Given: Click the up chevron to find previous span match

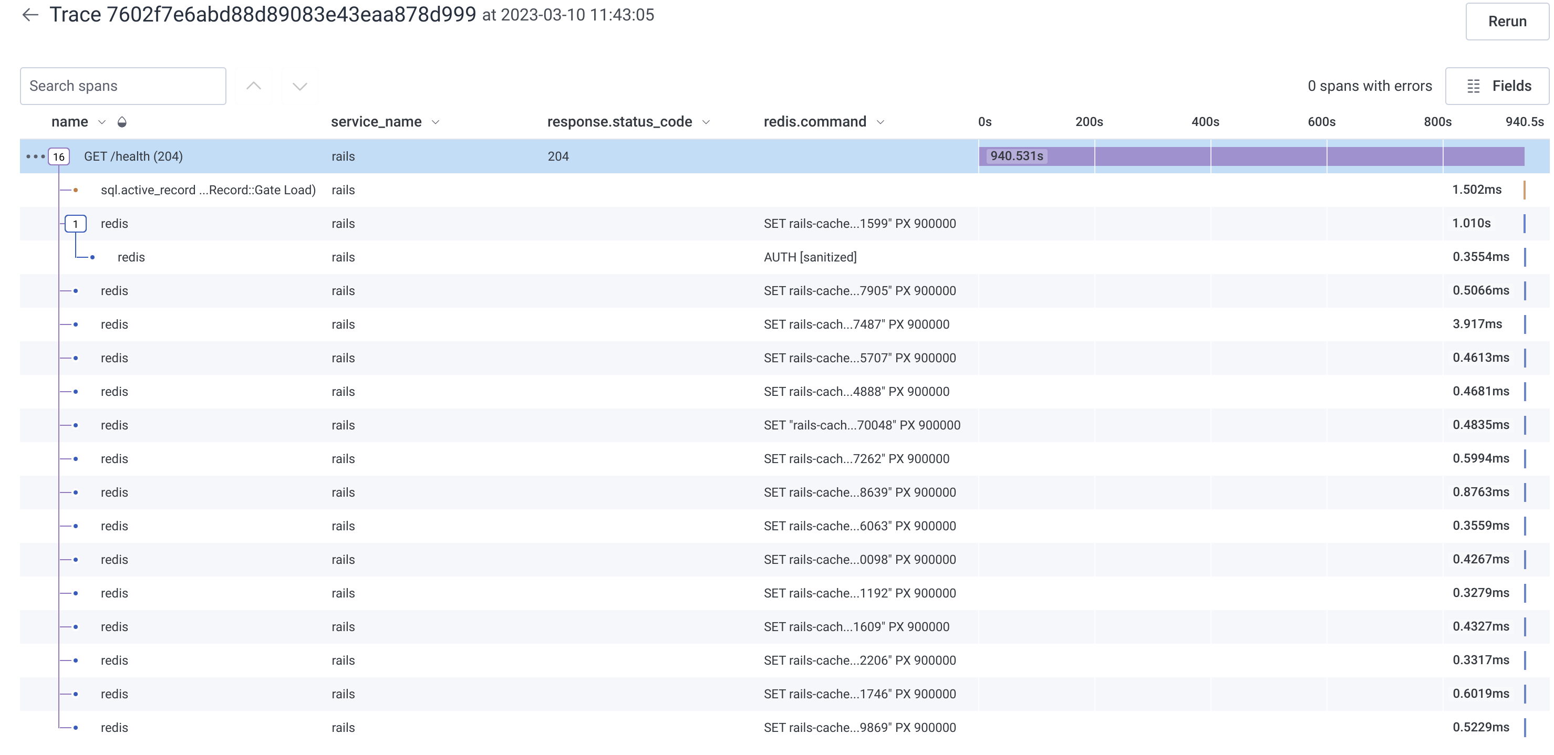Looking at the screenshot, I should tap(253, 86).
